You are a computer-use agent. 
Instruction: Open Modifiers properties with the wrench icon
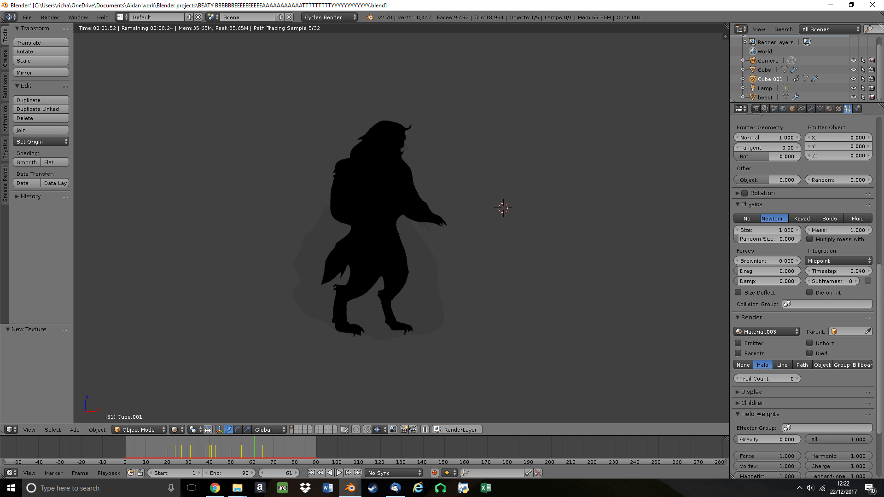tap(811, 109)
